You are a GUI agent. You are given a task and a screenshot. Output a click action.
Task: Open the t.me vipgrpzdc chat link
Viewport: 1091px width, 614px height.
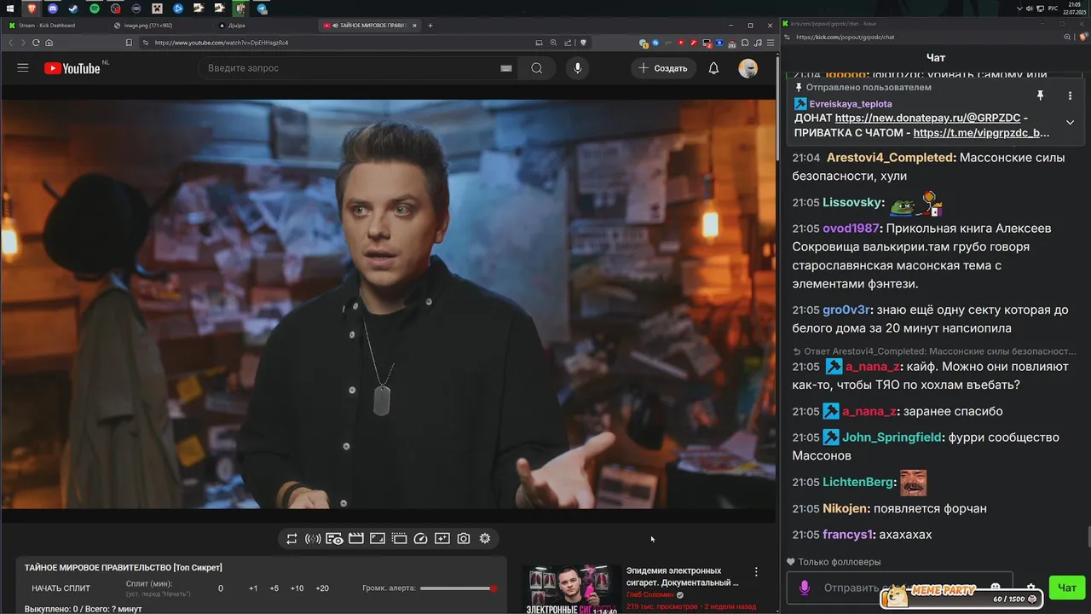tap(981, 133)
